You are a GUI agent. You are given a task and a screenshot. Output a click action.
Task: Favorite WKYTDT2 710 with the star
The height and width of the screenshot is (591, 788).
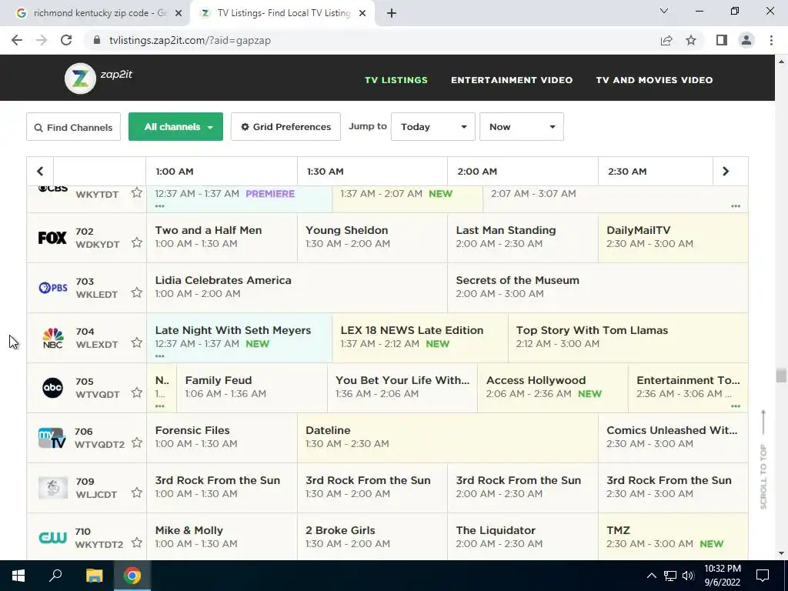pyautogui.click(x=137, y=543)
